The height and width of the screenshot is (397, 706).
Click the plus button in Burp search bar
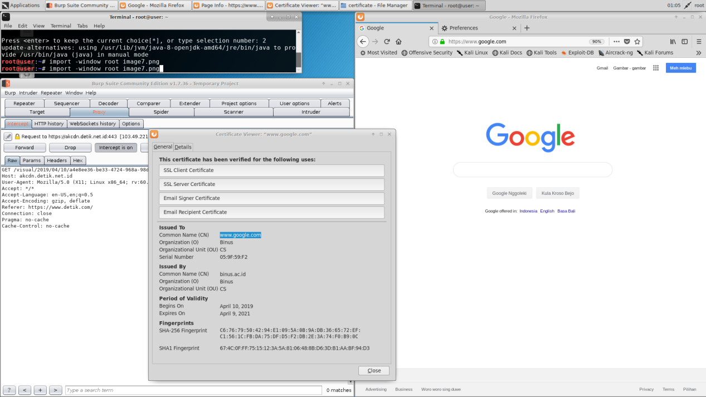(x=40, y=390)
